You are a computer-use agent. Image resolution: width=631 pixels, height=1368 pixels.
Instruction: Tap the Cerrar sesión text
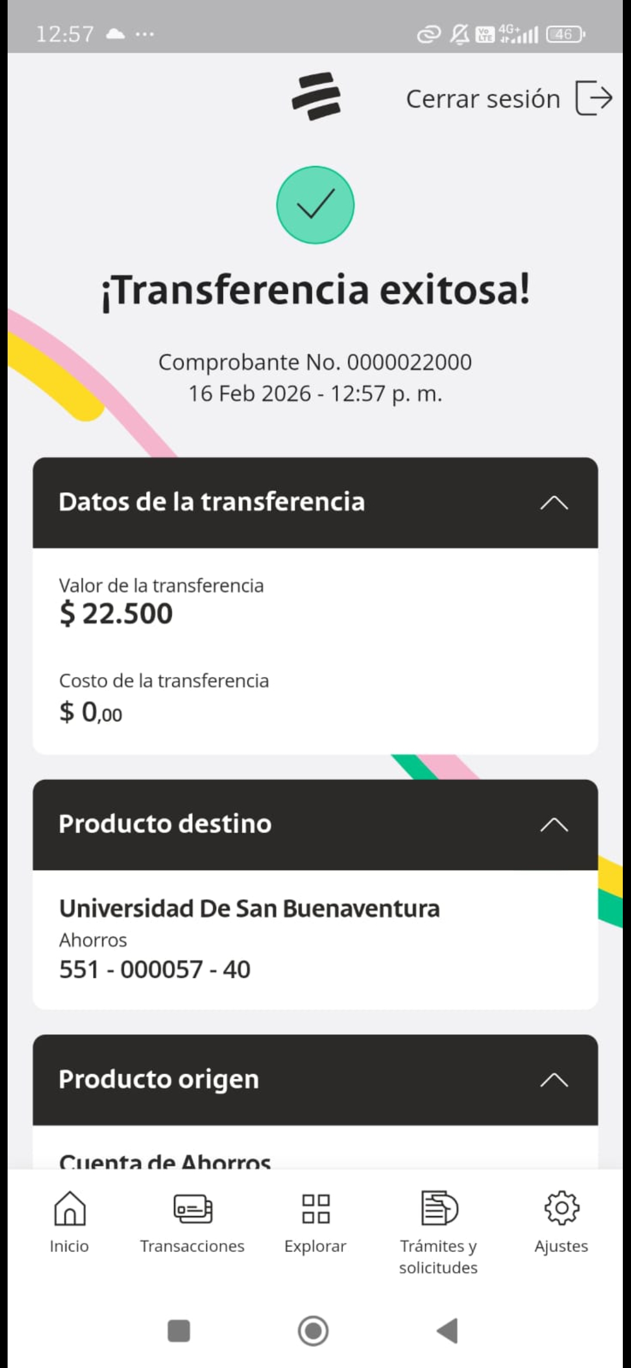point(483,99)
